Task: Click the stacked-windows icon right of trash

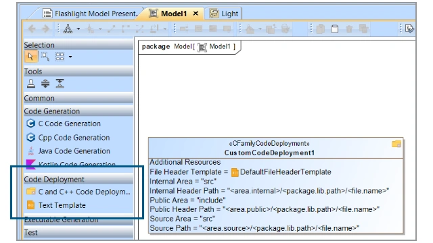Action: click(x=363, y=28)
